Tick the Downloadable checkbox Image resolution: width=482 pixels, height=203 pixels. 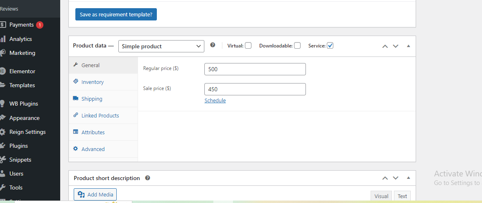click(297, 45)
